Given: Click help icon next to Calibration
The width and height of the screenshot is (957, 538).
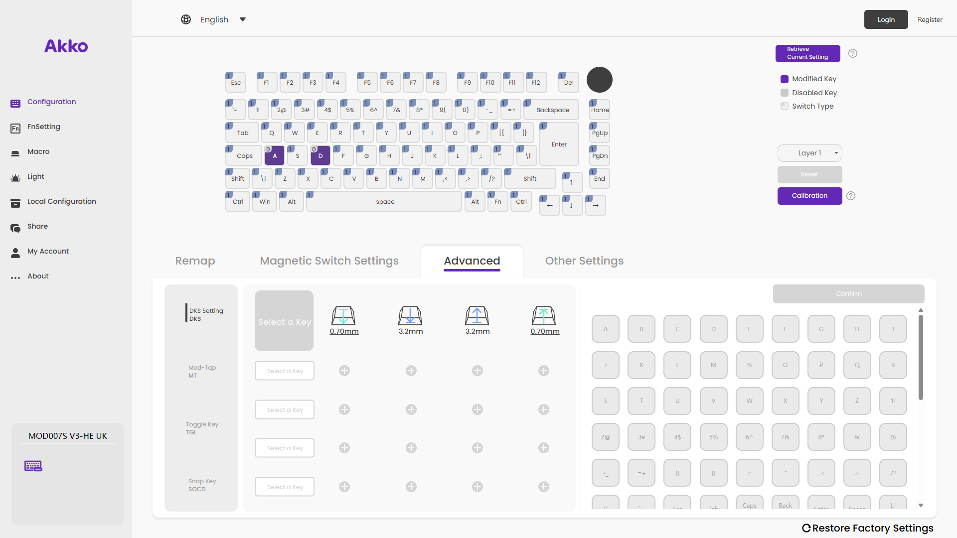Looking at the screenshot, I should click(851, 196).
